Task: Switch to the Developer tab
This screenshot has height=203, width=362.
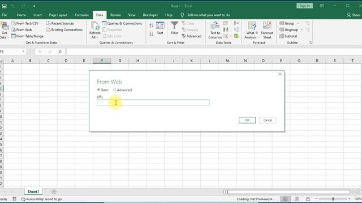Action: [x=150, y=15]
